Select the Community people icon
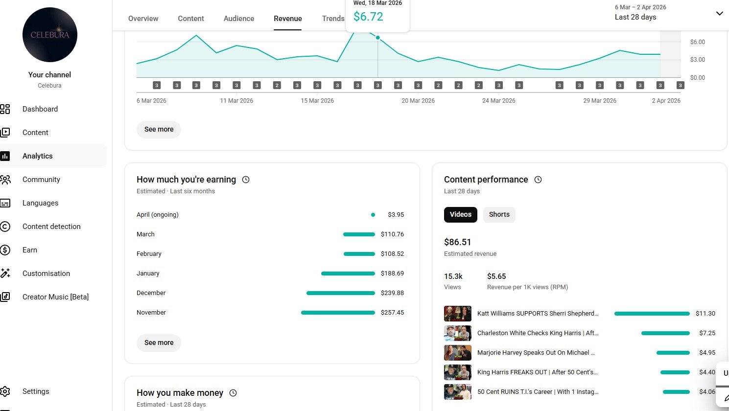 (5, 180)
